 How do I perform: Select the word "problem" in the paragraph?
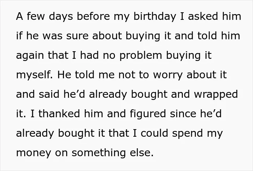(141, 56)
